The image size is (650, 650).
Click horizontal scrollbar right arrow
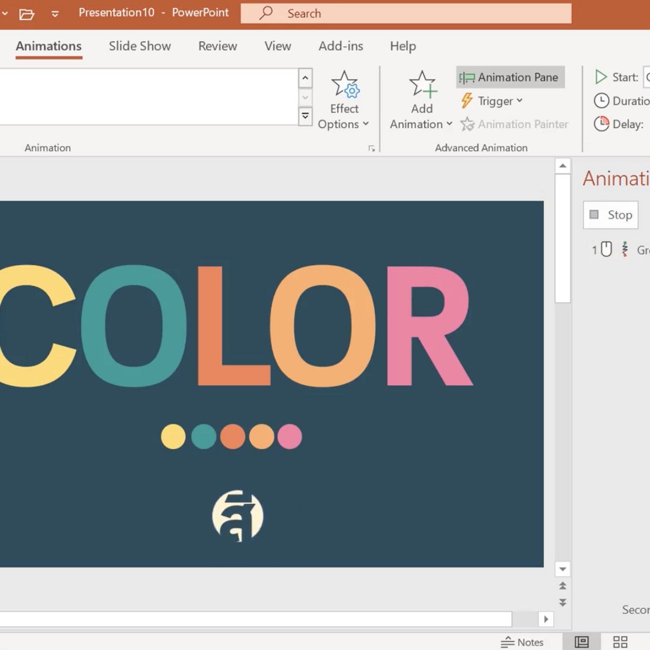(x=546, y=619)
